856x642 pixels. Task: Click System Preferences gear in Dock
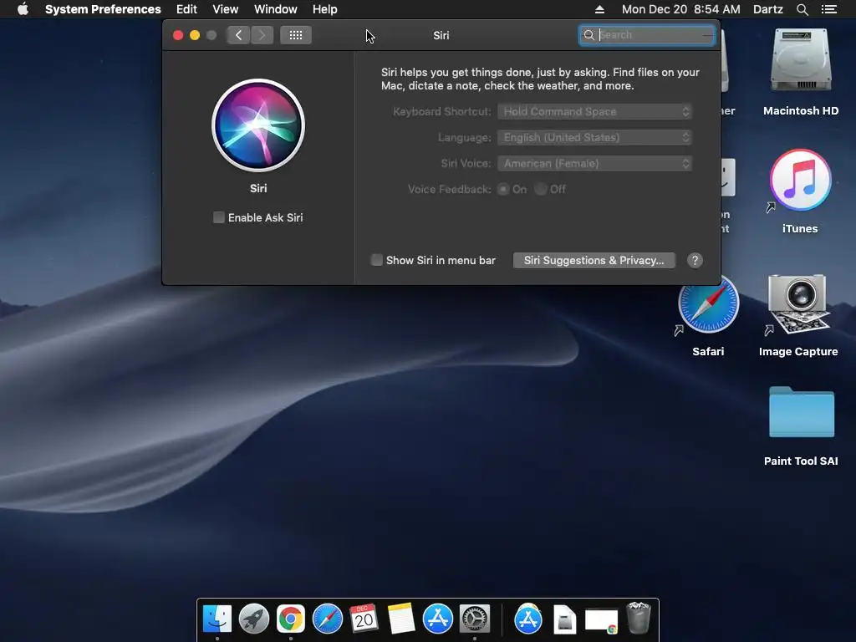[x=475, y=619]
